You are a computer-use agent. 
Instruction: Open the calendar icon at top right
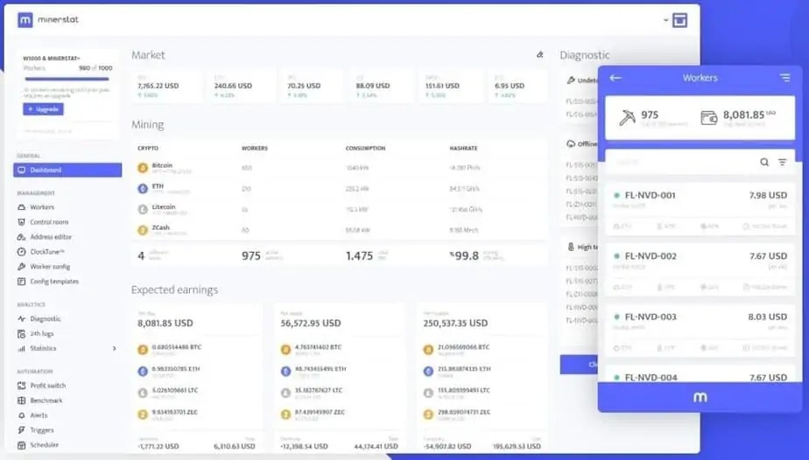pyautogui.click(x=679, y=20)
